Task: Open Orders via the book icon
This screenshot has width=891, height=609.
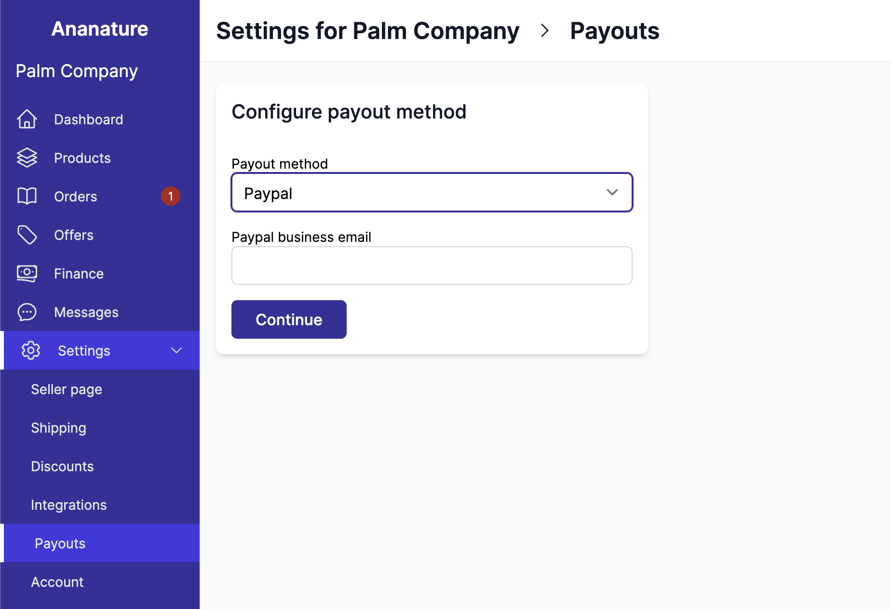Action: click(x=27, y=196)
